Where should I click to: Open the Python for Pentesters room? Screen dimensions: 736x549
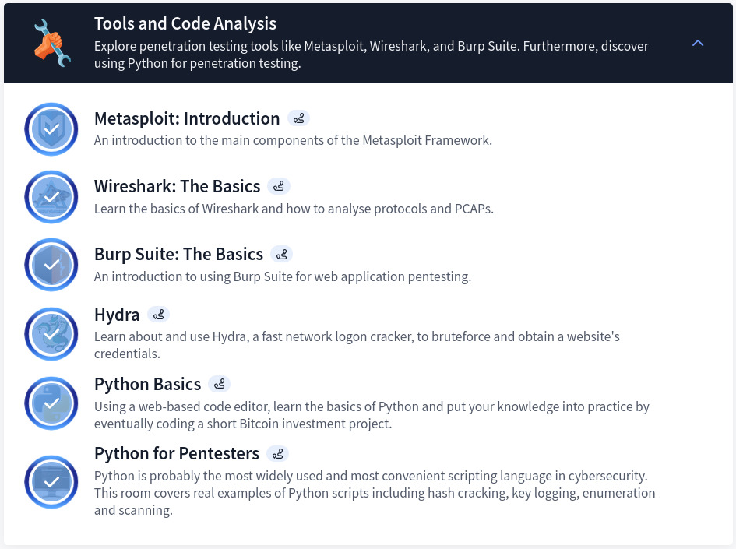click(x=177, y=453)
